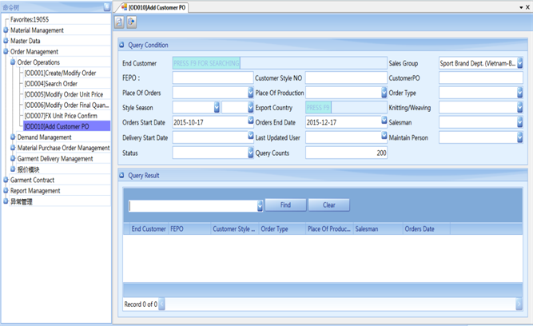The width and height of the screenshot is (533, 326).
Task: Expand the Orders Start Date picker
Action: click(x=250, y=122)
